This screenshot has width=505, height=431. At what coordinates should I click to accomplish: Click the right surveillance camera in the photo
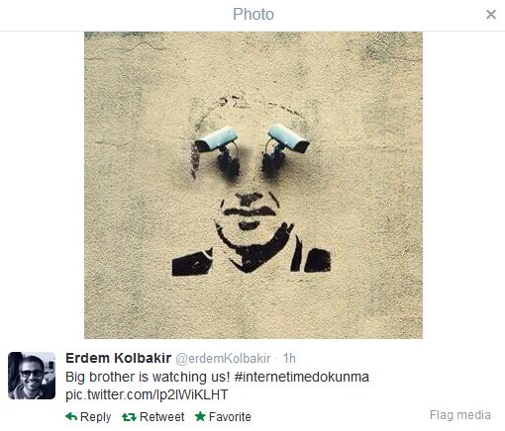click(x=286, y=144)
